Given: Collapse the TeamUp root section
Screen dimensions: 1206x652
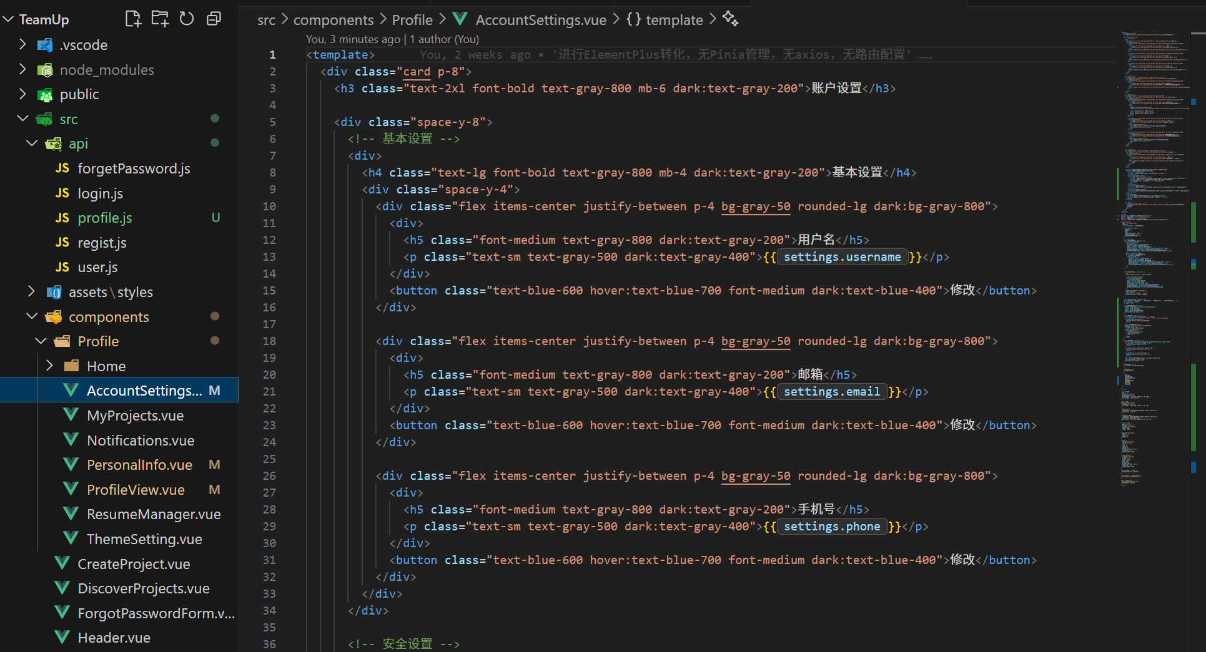Looking at the screenshot, I should click(9, 19).
